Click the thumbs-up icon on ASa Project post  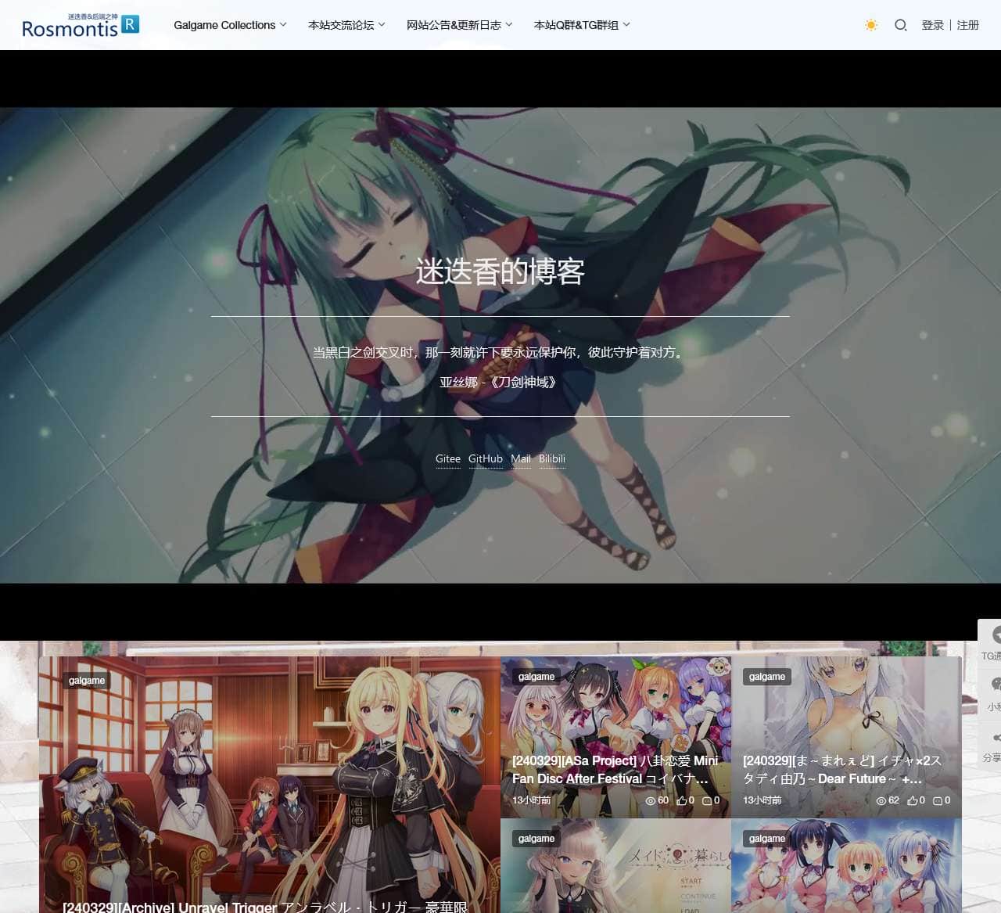point(681,801)
